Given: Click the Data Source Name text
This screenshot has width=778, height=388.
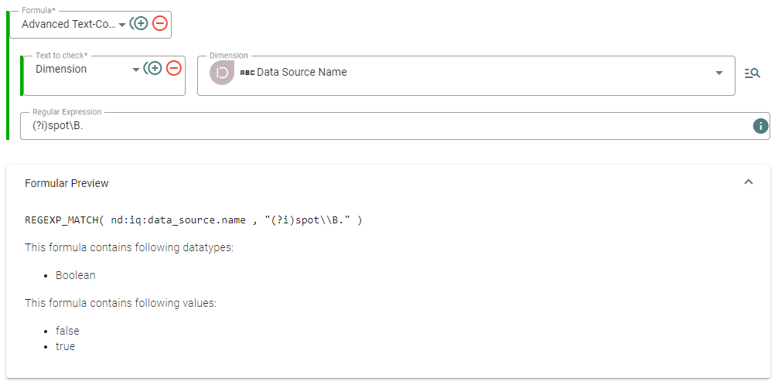Looking at the screenshot, I should click(302, 73).
